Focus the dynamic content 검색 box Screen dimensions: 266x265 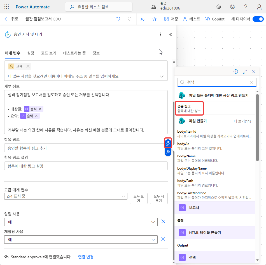(x=217, y=82)
